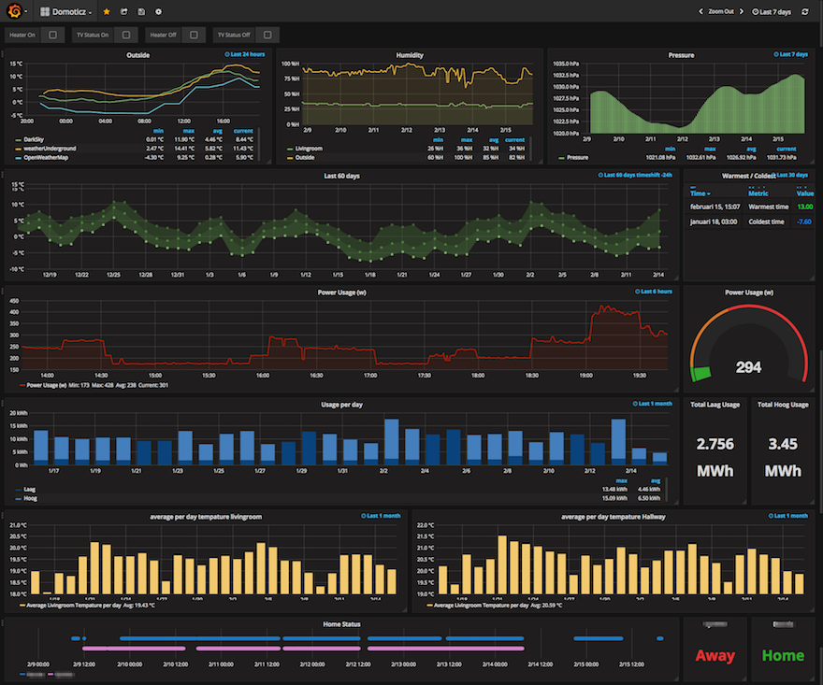Refresh the dashboard with the refresh icon
The width and height of the screenshot is (823, 685).
click(805, 11)
